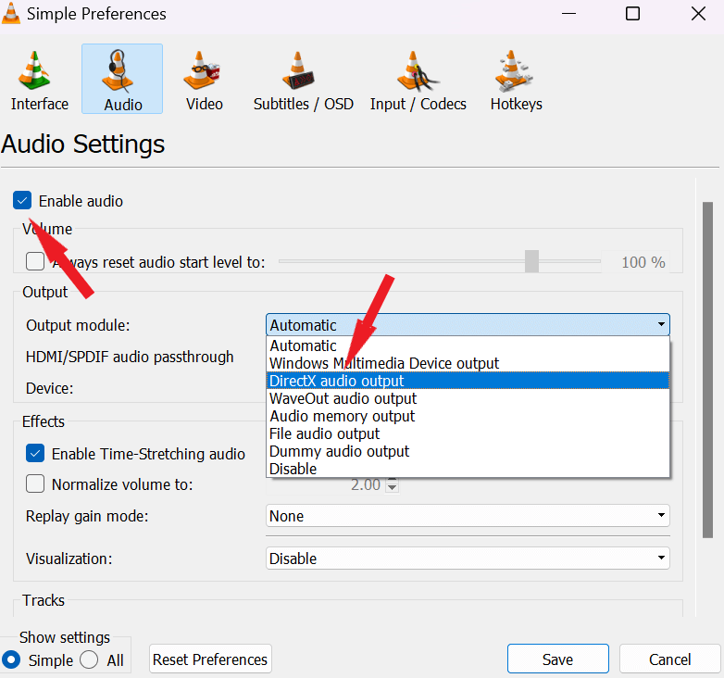Close the Simple Preferences window
Image resolution: width=724 pixels, height=678 pixels.
pos(698,13)
